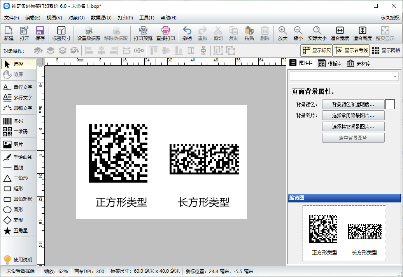Select the 圆弧文字 arc text tool

point(19,108)
